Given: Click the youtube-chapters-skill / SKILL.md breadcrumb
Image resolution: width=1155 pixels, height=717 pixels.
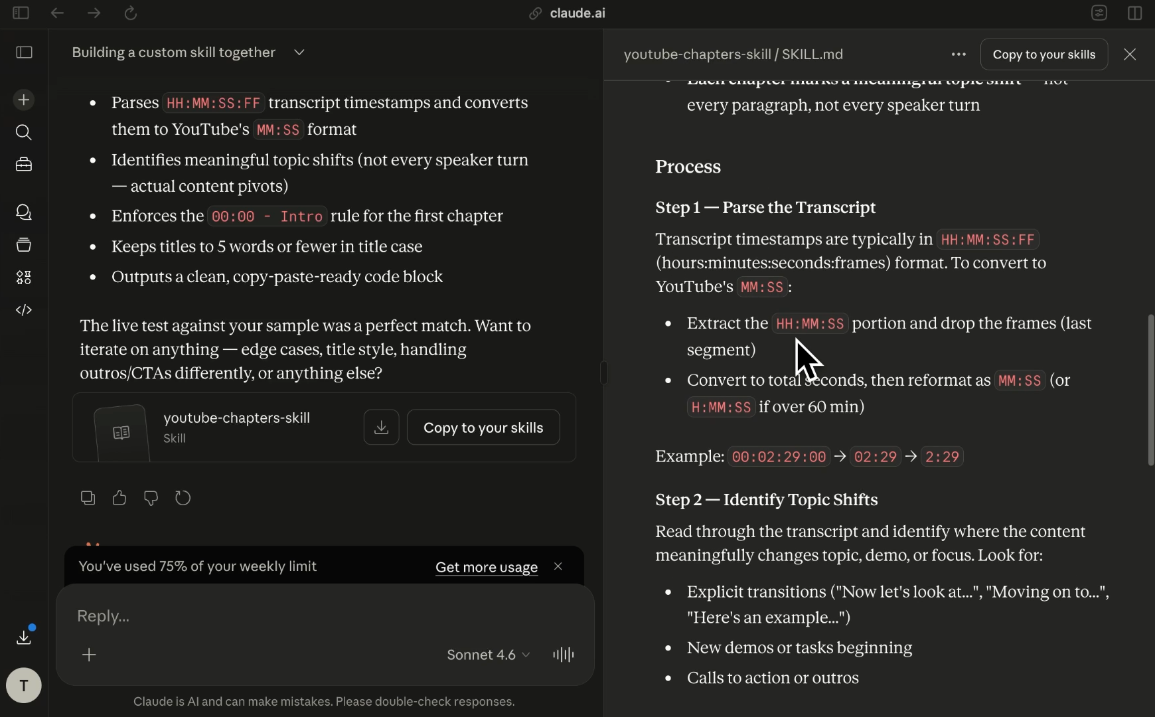Looking at the screenshot, I should (733, 54).
